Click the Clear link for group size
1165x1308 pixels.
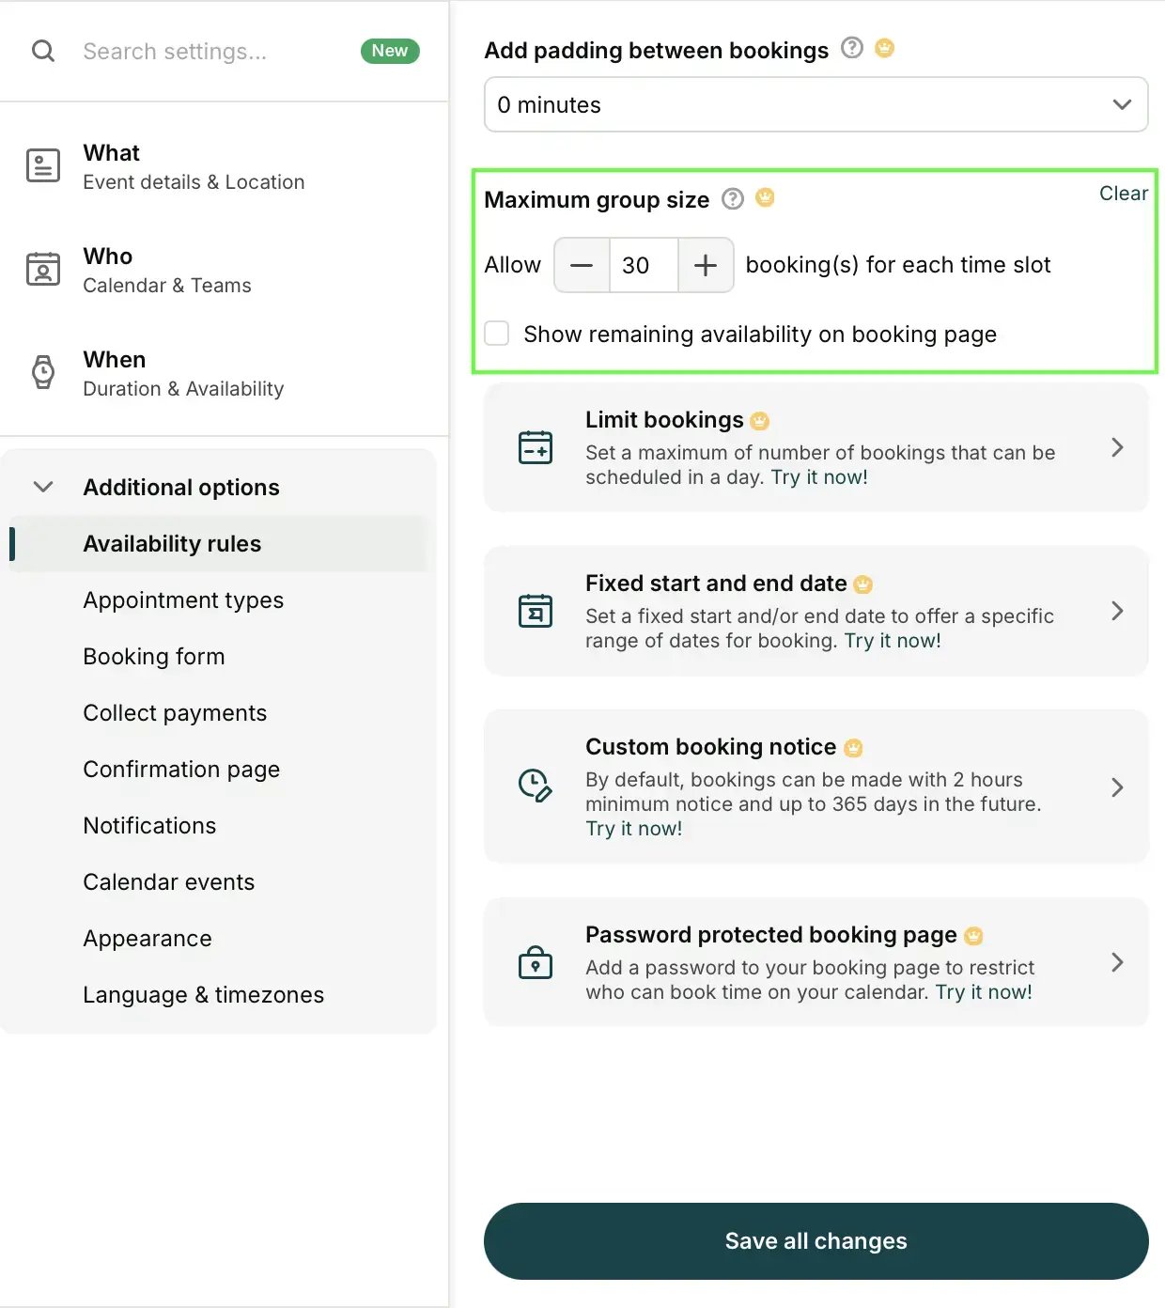click(x=1124, y=194)
